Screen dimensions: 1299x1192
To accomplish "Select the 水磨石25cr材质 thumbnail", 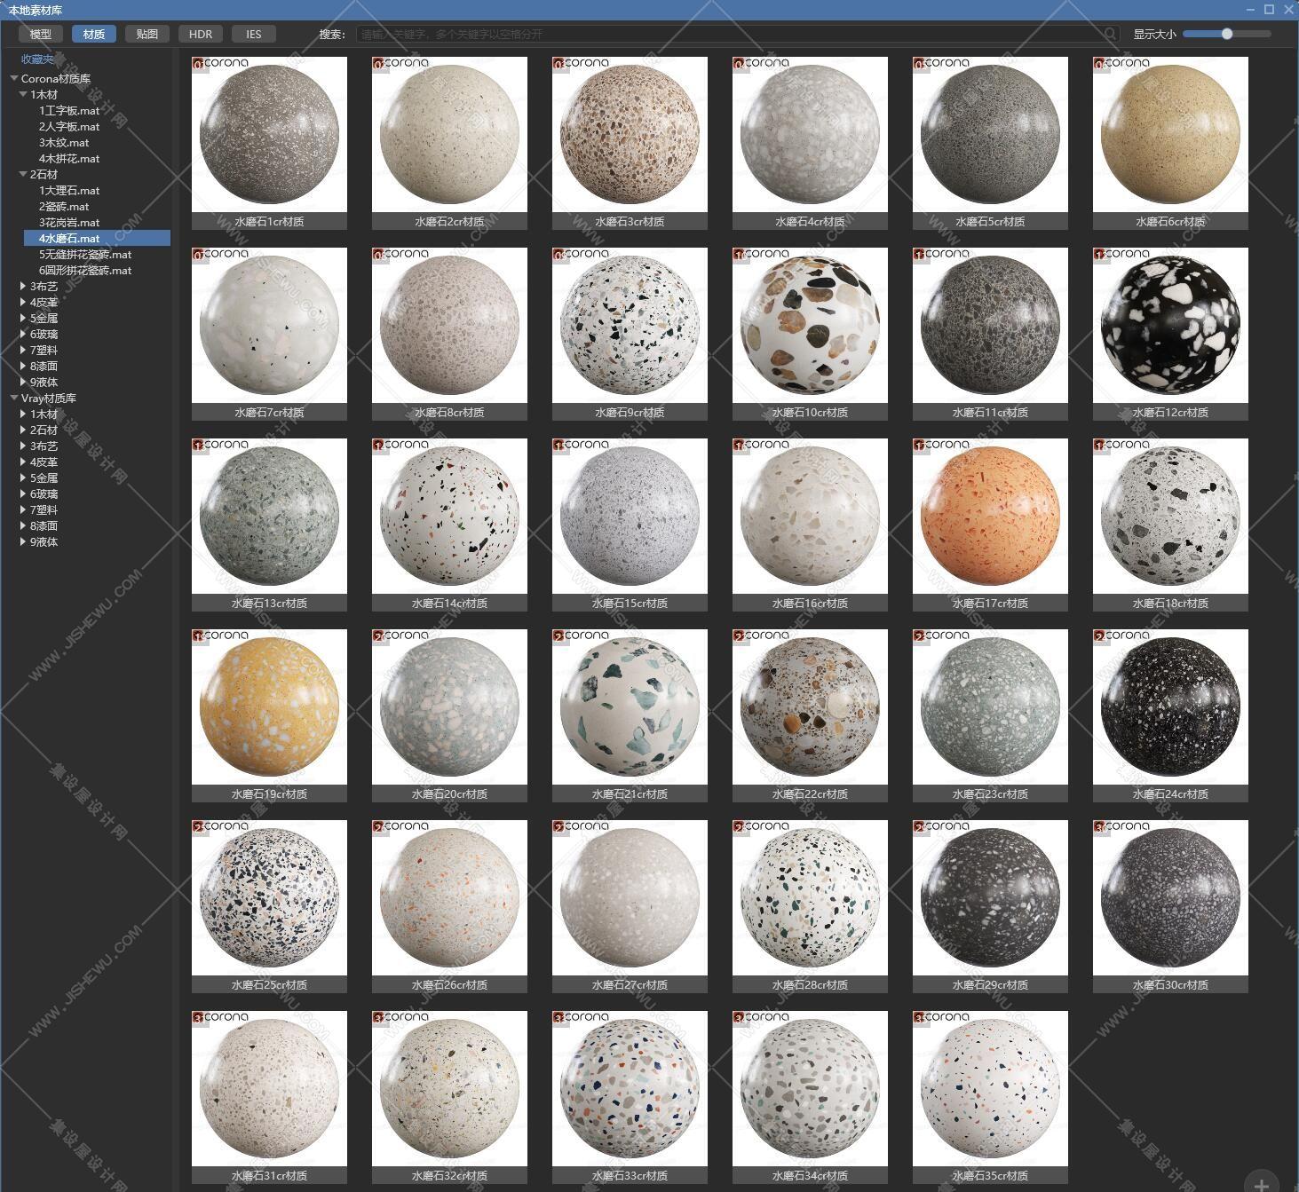I will (269, 898).
